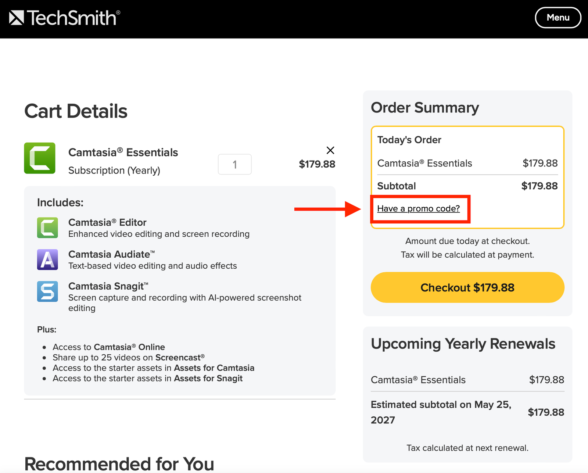Click the quantity field showing 1
The image size is (588, 473).
pyautogui.click(x=235, y=164)
